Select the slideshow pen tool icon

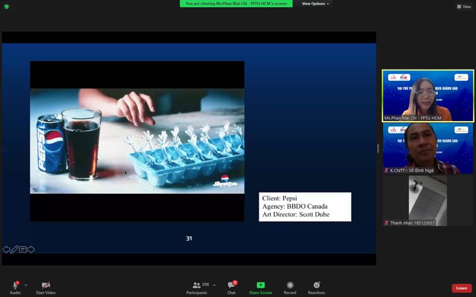point(14,249)
